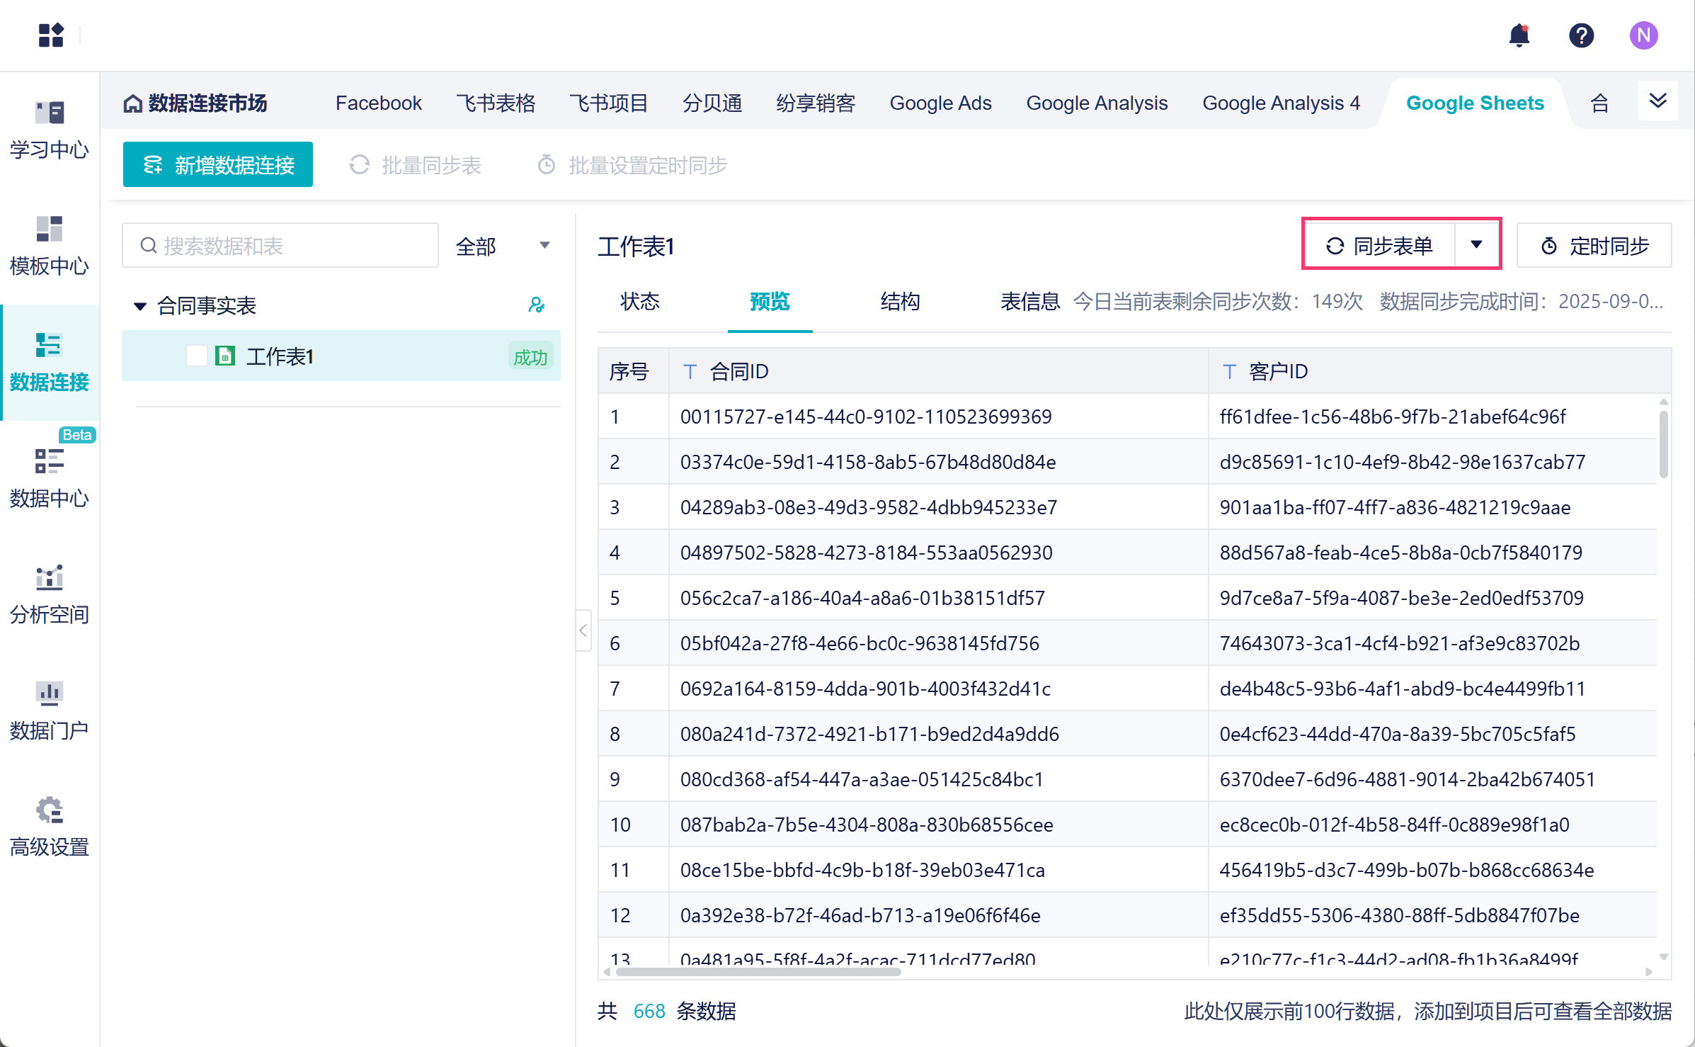The image size is (1695, 1047).
Task: Open the notification bell
Action: click(x=1519, y=35)
